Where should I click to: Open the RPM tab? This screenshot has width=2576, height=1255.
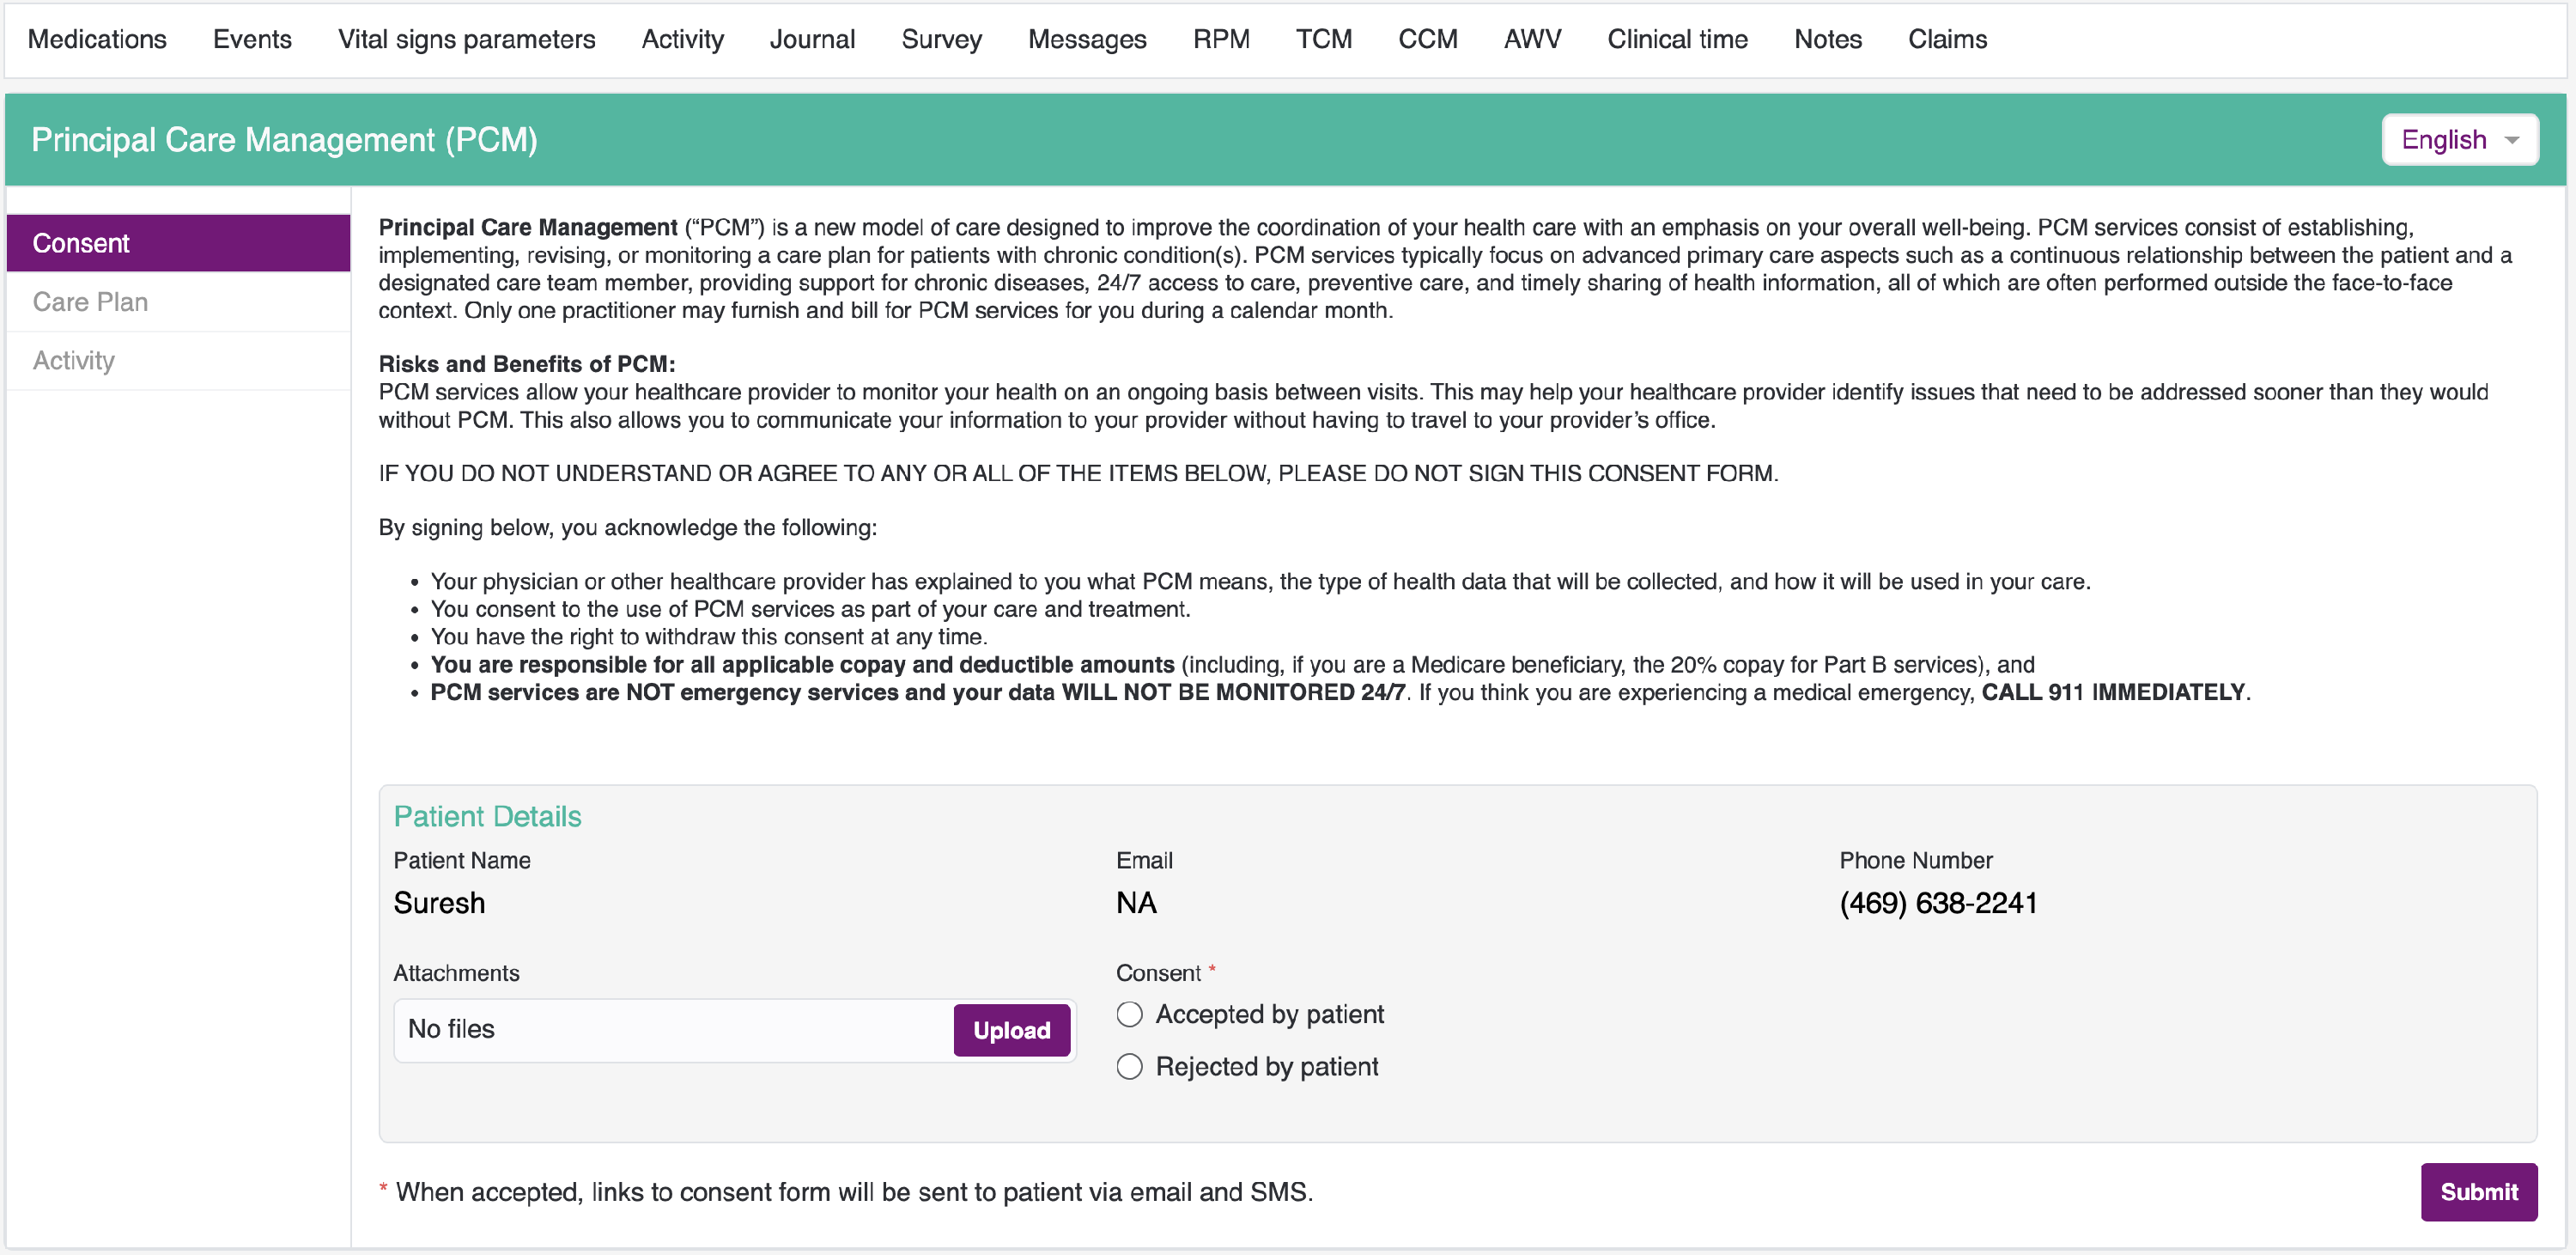pos(1221,39)
